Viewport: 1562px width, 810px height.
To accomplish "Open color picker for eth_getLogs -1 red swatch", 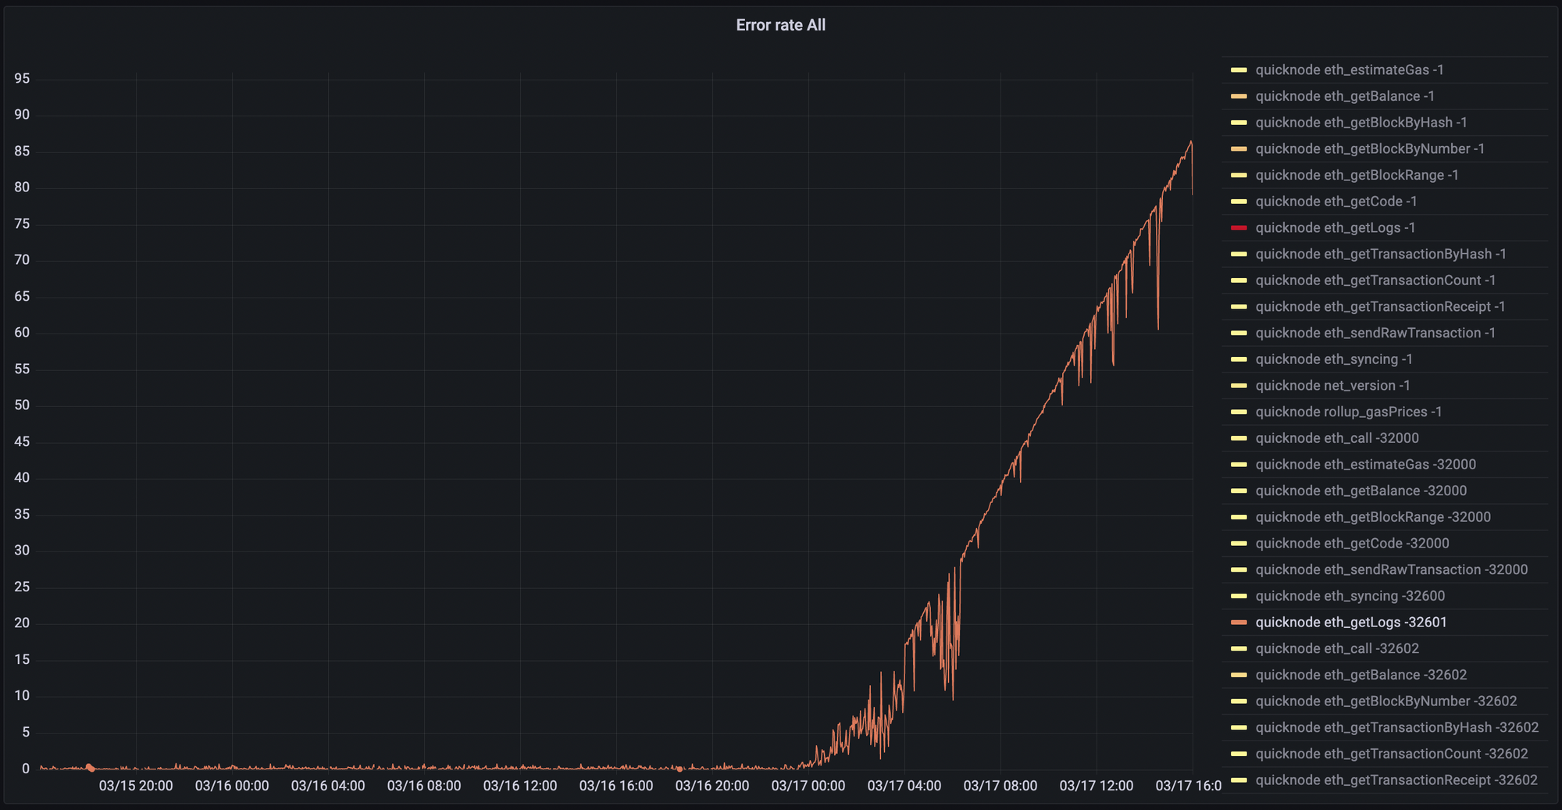I will click(x=1239, y=227).
